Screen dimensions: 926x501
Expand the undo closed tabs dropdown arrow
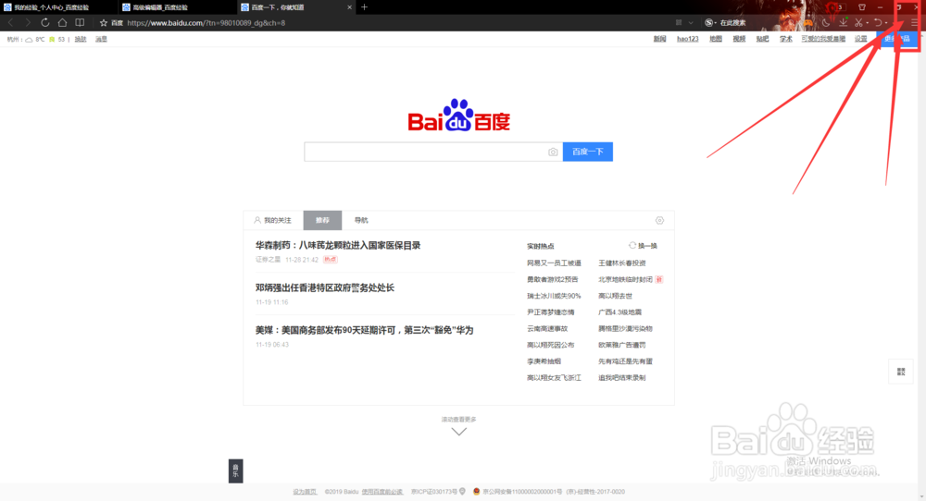(x=886, y=24)
